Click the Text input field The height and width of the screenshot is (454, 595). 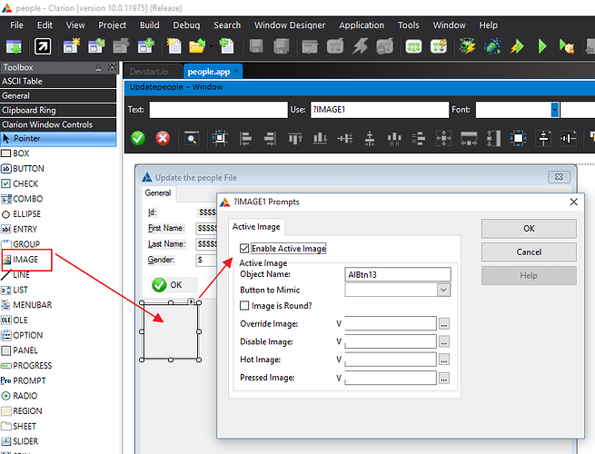(219, 110)
